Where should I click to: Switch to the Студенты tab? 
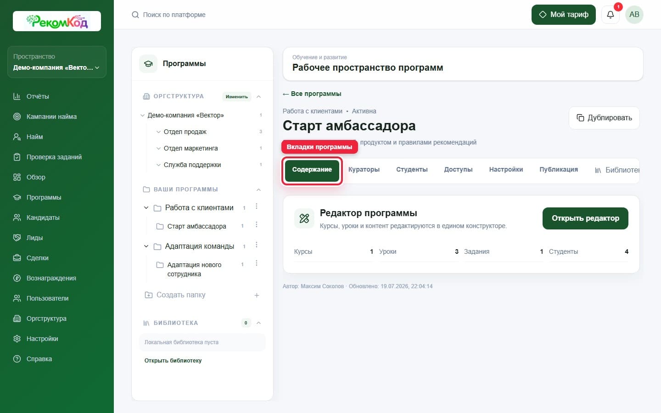point(412,170)
